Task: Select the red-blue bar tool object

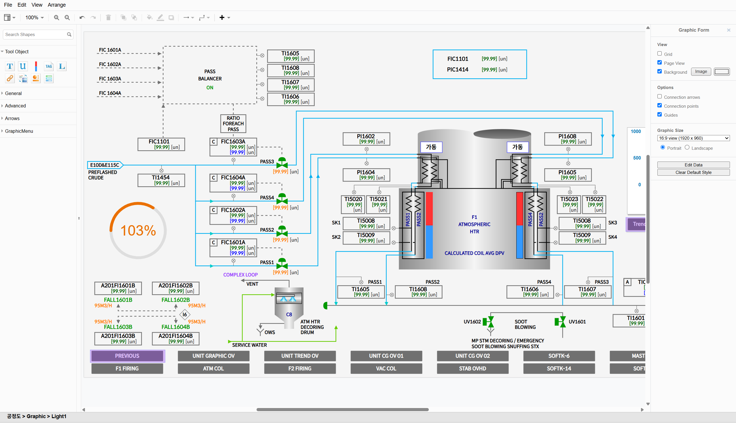Action: coord(36,66)
